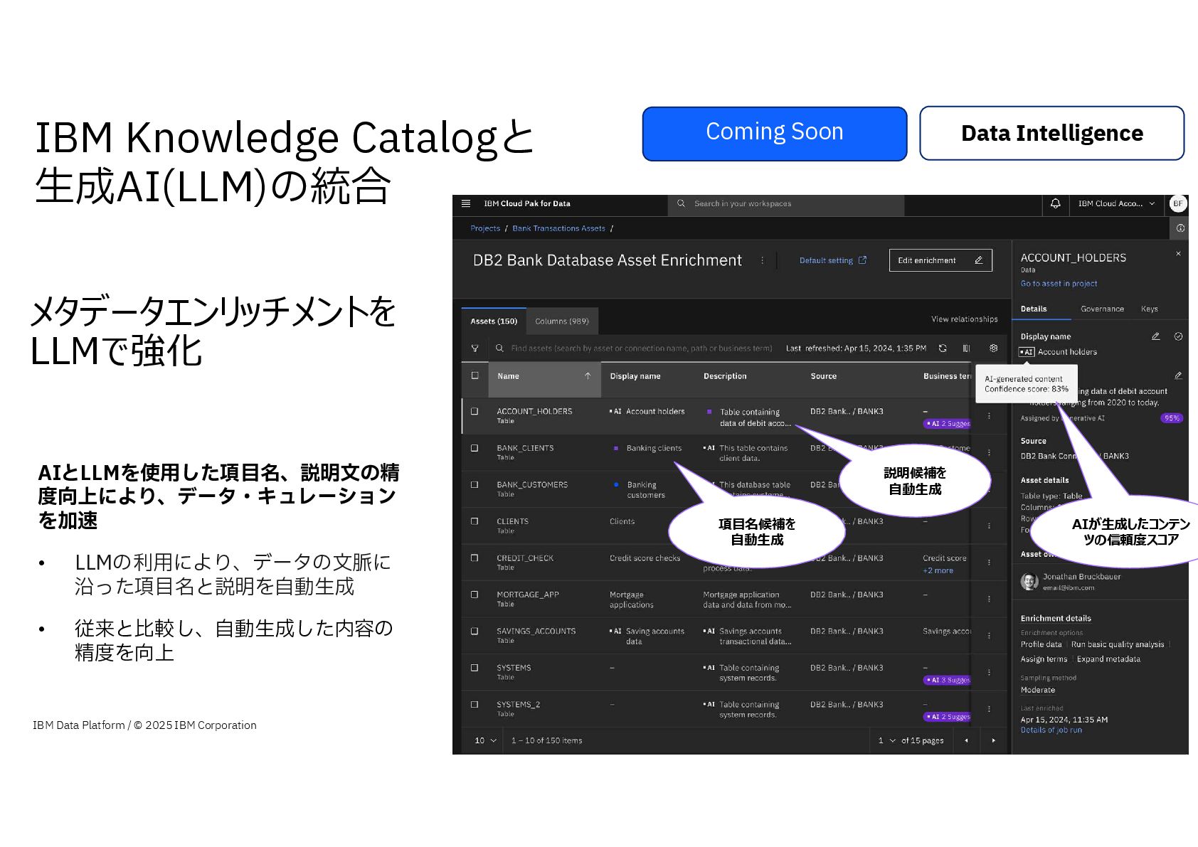Click View relationships
This screenshot has width=1198, height=847.
(x=964, y=319)
